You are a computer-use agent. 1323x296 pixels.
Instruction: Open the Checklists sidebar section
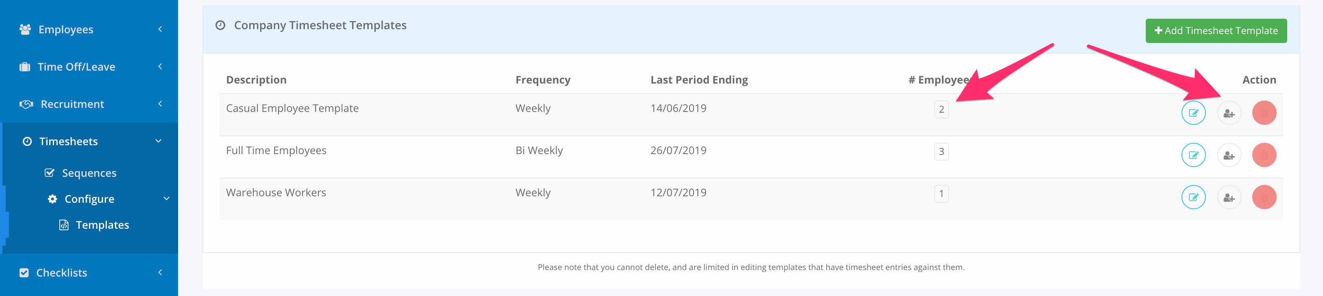(x=89, y=273)
